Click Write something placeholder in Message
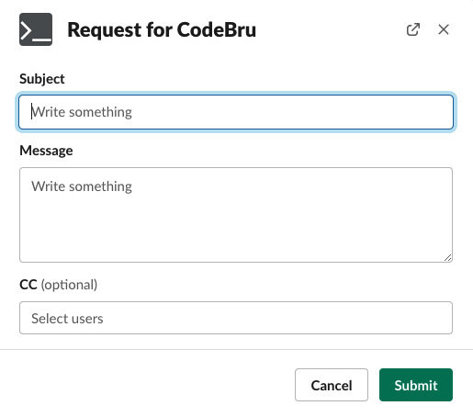This screenshot has height=417, width=473. tap(82, 186)
